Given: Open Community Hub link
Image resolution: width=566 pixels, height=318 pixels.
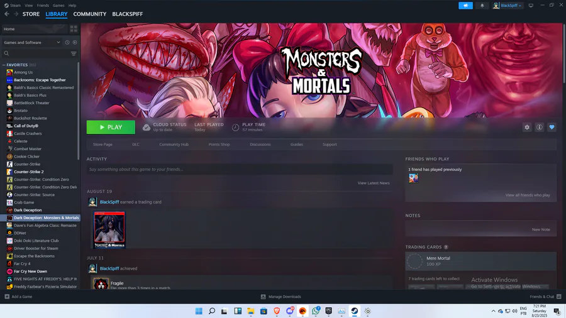Looking at the screenshot, I should pyautogui.click(x=174, y=144).
